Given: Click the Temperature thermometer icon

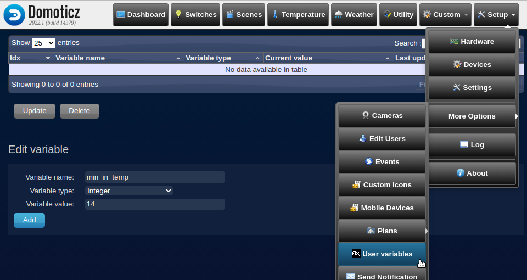Looking at the screenshot, I should tap(275, 14).
